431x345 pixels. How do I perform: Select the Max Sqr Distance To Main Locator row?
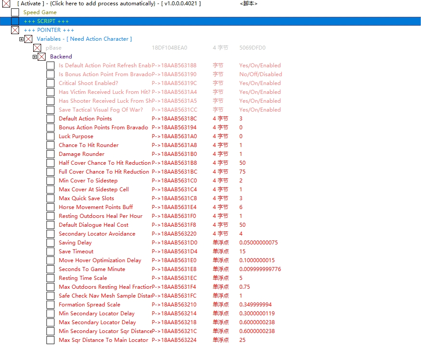103,340
